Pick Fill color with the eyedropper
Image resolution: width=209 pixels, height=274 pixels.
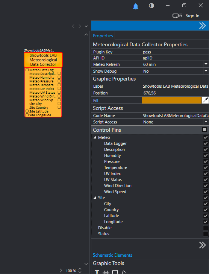tap(205, 100)
